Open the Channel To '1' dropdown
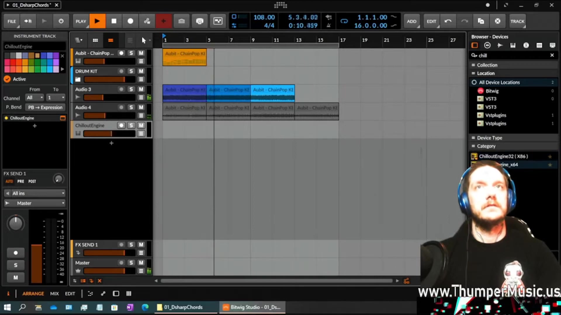The height and width of the screenshot is (315, 561). coord(56,97)
